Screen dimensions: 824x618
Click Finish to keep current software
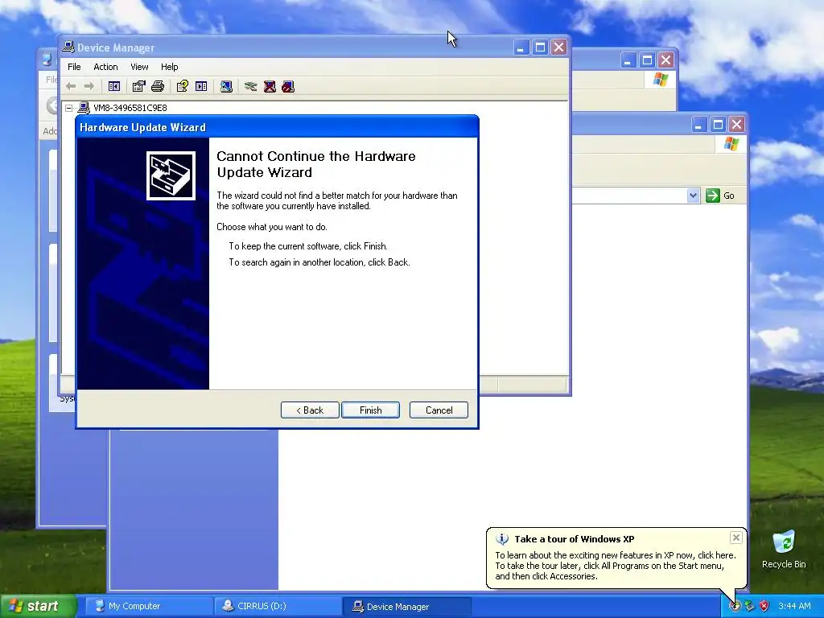pyautogui.click(x=370, y=410)
